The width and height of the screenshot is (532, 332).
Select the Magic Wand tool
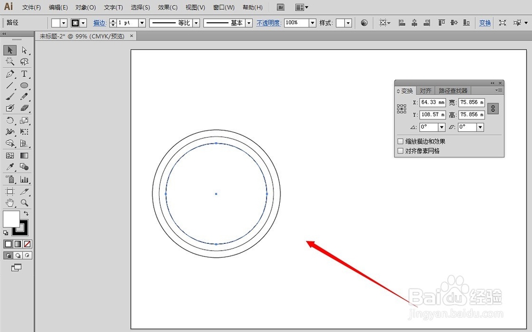10,62
